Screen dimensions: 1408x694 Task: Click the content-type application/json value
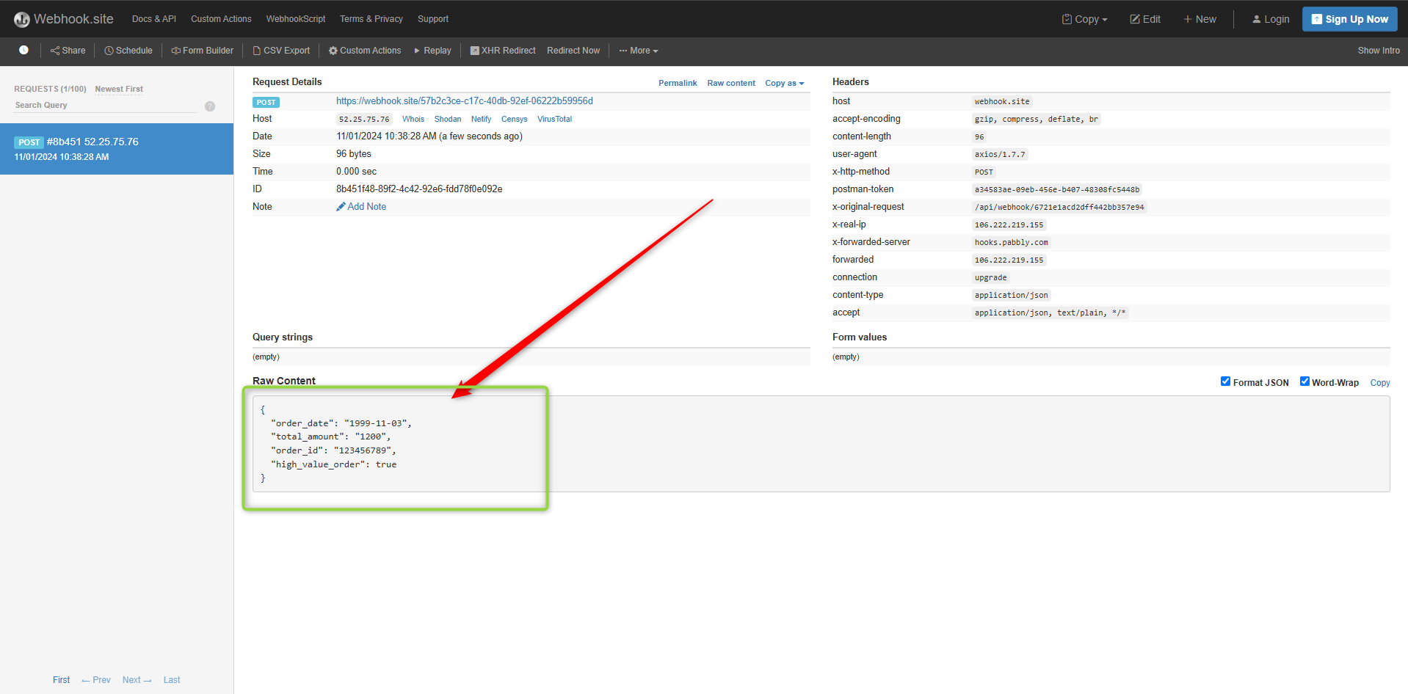[1012, 295]
